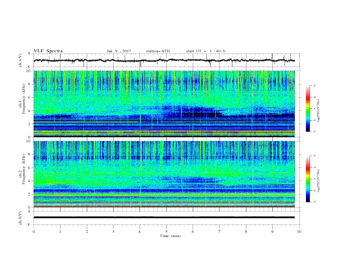The width and height of the screenshot is (337, 260).
Task: Click inside the ch.1 spectrogram panel
Action: (164, 104)
